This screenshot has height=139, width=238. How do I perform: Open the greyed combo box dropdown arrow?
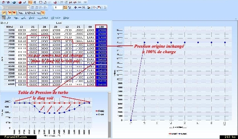click(x=29, y=7)
